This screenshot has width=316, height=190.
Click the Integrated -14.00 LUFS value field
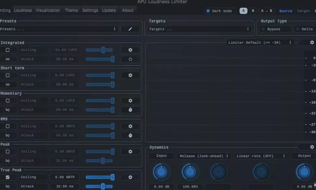tap(65, 50)
